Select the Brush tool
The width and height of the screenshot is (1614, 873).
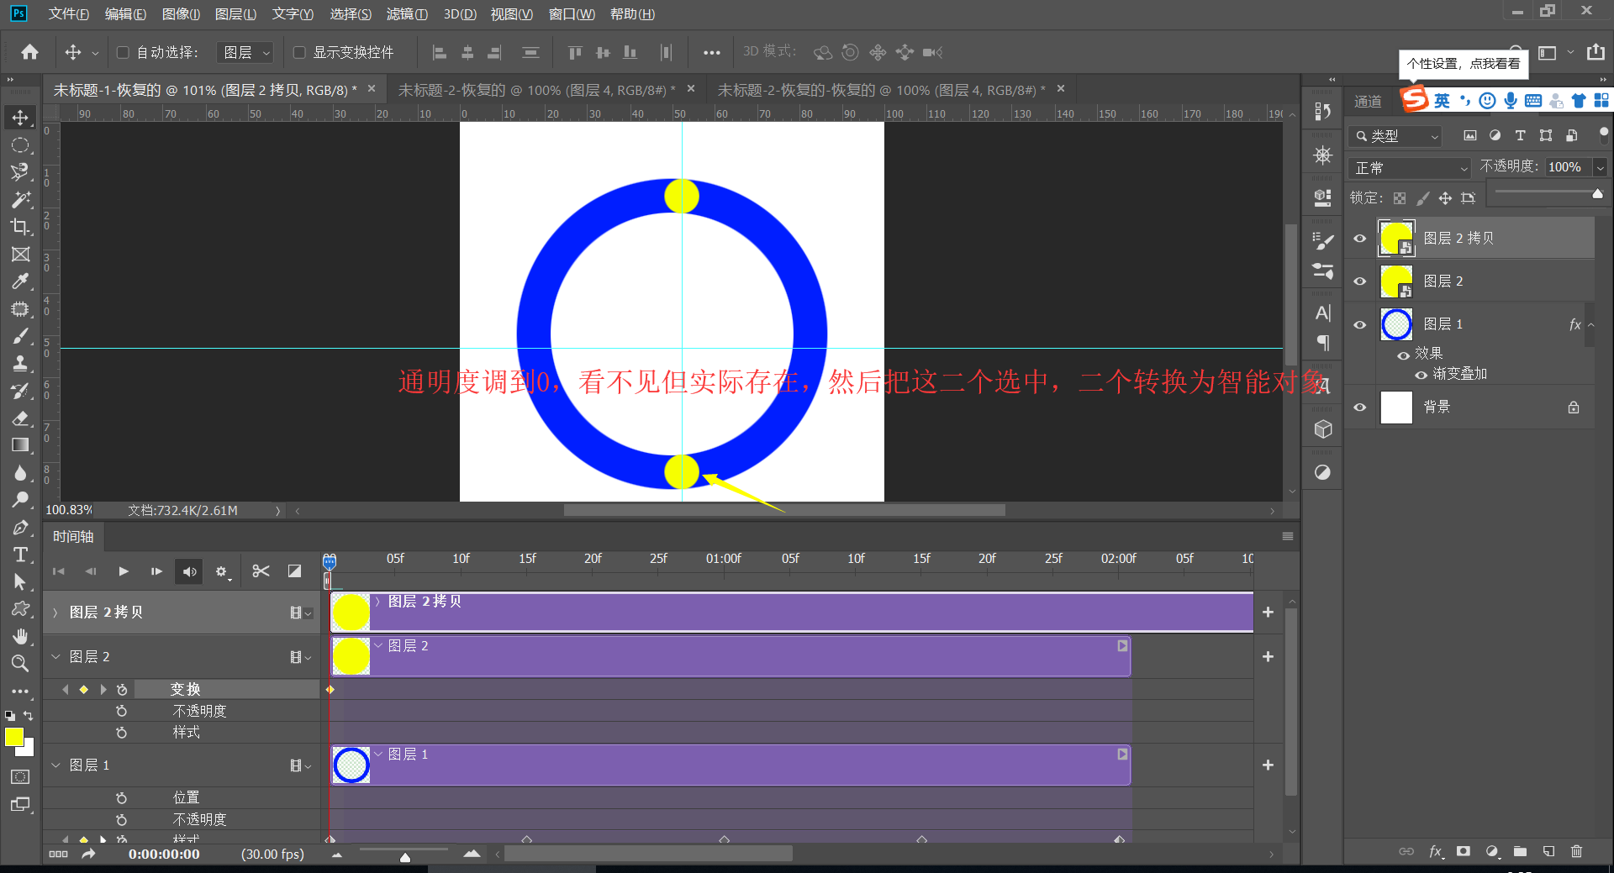tap(20, 335)
